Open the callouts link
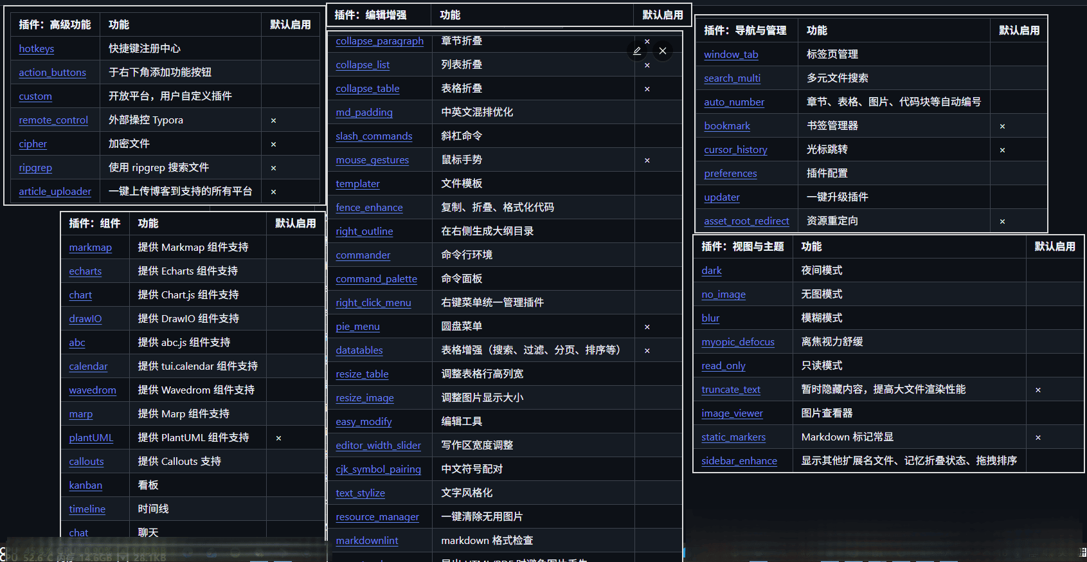 click(86, 462)
